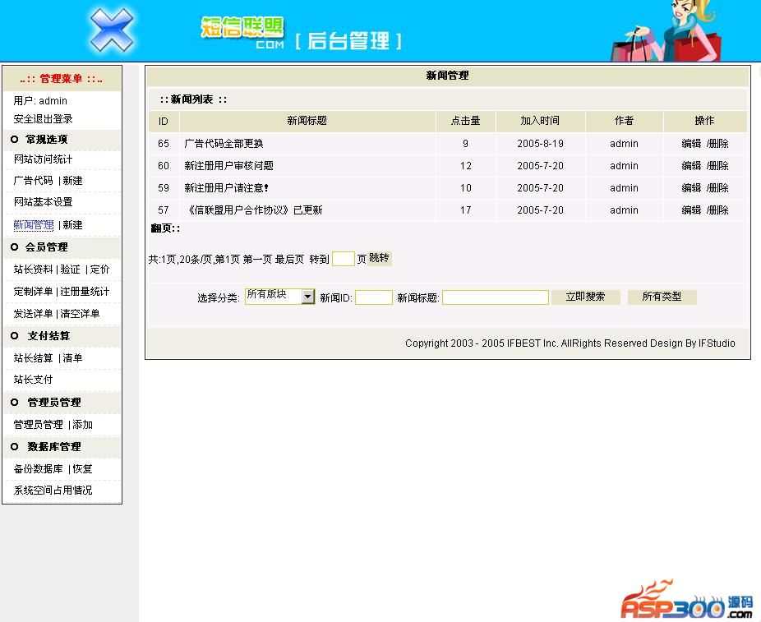The image size is (761, 622).
Task: Click 新建 next to 新闻管理
Action: click(x=73, y=225)
